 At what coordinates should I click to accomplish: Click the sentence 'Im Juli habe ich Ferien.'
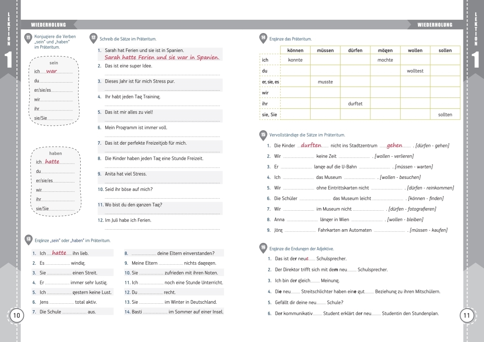click(128, 220)
